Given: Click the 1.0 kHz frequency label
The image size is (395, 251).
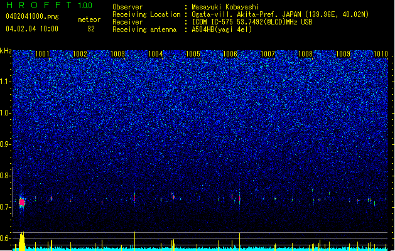Looking at the screenshot, I should tap(6, 113).
